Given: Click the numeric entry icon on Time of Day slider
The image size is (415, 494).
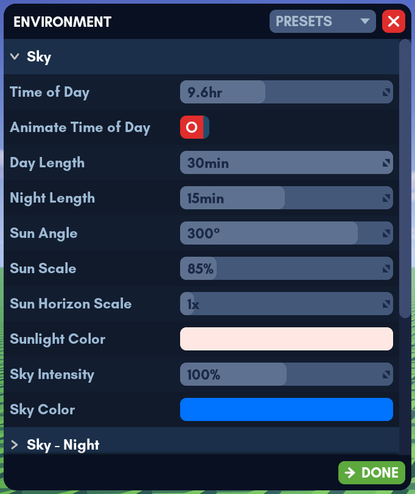Looking at the screenshot, I should 385,92.
